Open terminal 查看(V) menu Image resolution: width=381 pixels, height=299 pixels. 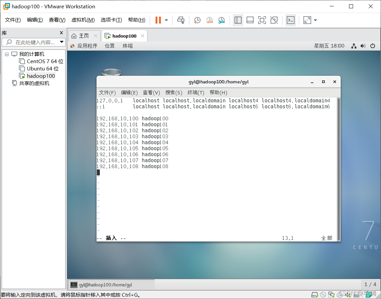(x=151, y=92)
